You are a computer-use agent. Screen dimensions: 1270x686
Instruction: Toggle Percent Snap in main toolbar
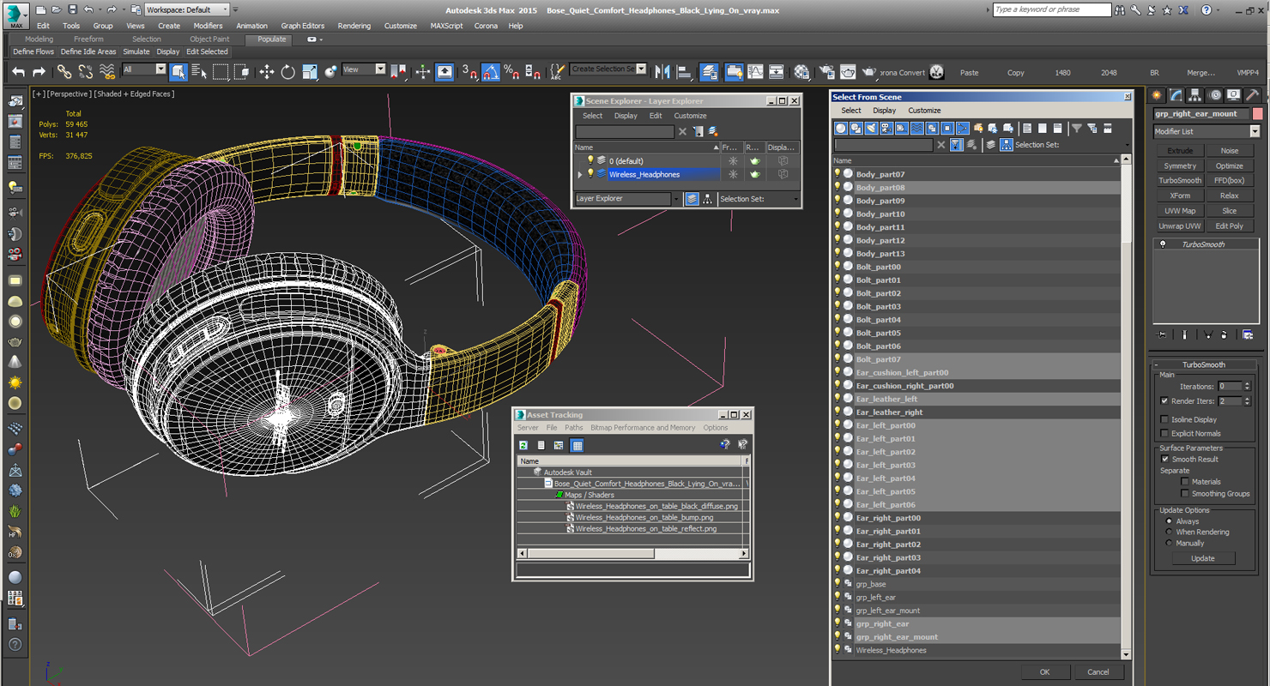511,72
